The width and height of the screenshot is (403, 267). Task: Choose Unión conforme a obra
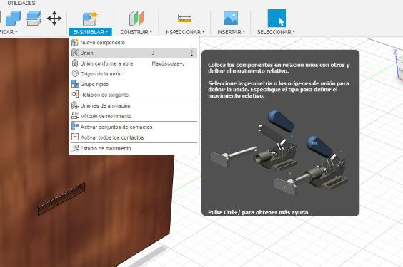coord(134,63)
